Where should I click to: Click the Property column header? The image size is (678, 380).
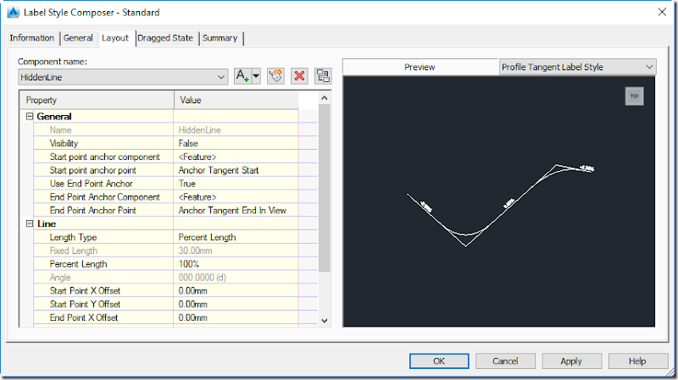97,100
